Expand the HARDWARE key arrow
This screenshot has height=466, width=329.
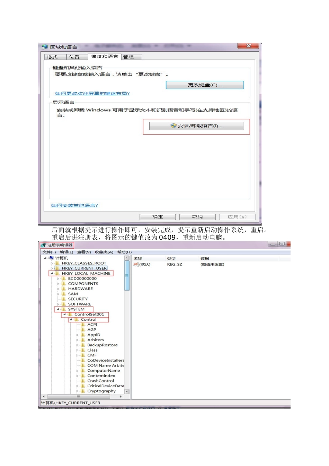58,289
